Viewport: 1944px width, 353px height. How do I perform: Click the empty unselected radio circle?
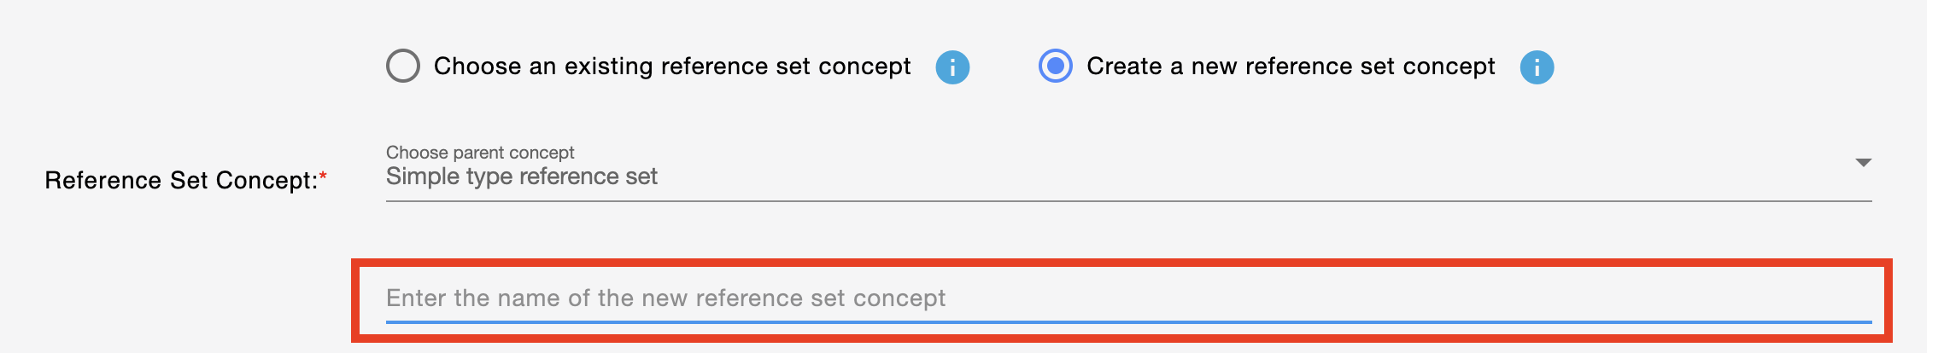[x=403, y=66]
